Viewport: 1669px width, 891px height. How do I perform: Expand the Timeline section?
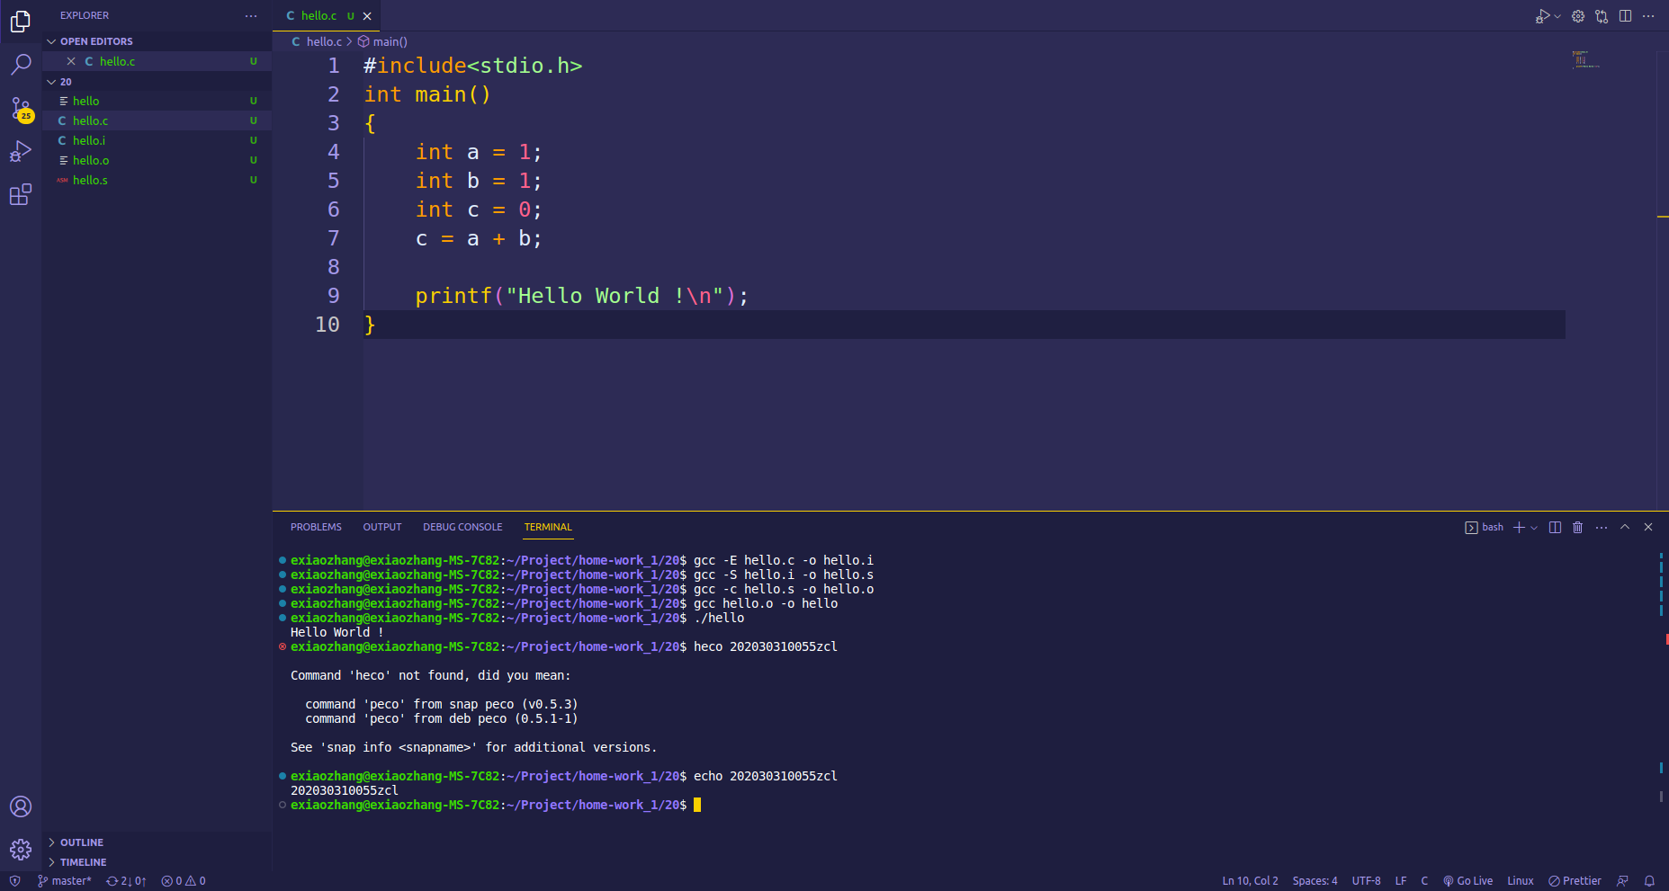(x=83, y=862)
